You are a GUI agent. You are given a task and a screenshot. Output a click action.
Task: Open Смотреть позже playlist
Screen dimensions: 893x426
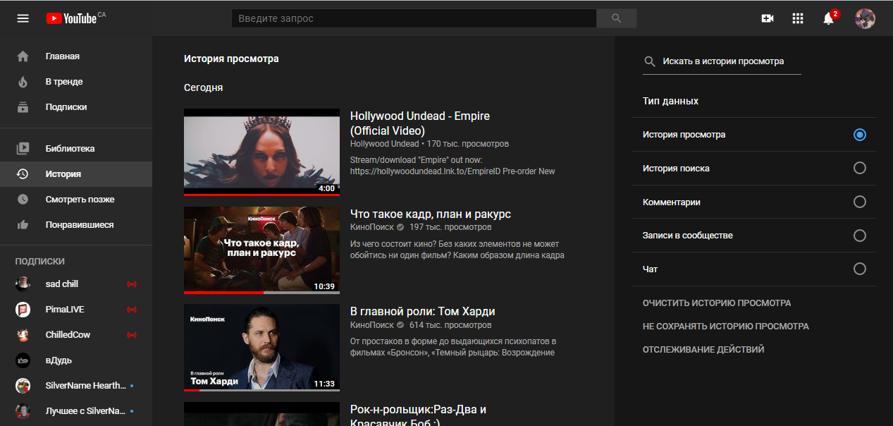point(80,200)
